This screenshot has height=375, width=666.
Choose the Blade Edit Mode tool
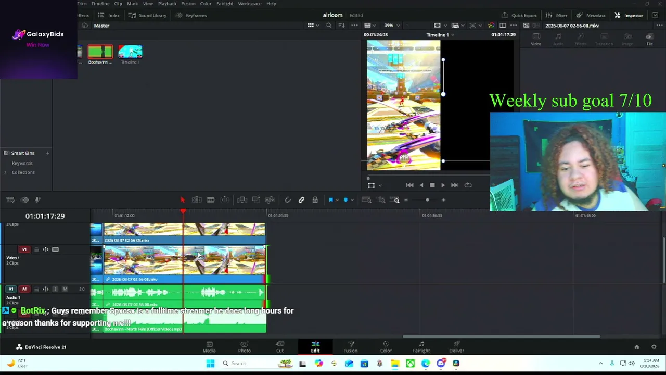[x=211, y=200]
